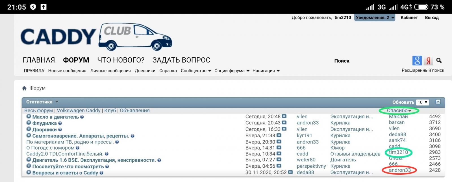This screenshot has height=182, width=452.
Task: Tap the battery indicator in status bar
Action: [421, 7]
